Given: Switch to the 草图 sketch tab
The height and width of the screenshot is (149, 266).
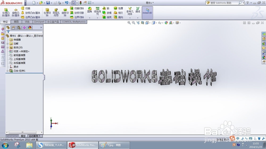Looking at the screenshot, I should pyautogui.click(x=16, y=22).
